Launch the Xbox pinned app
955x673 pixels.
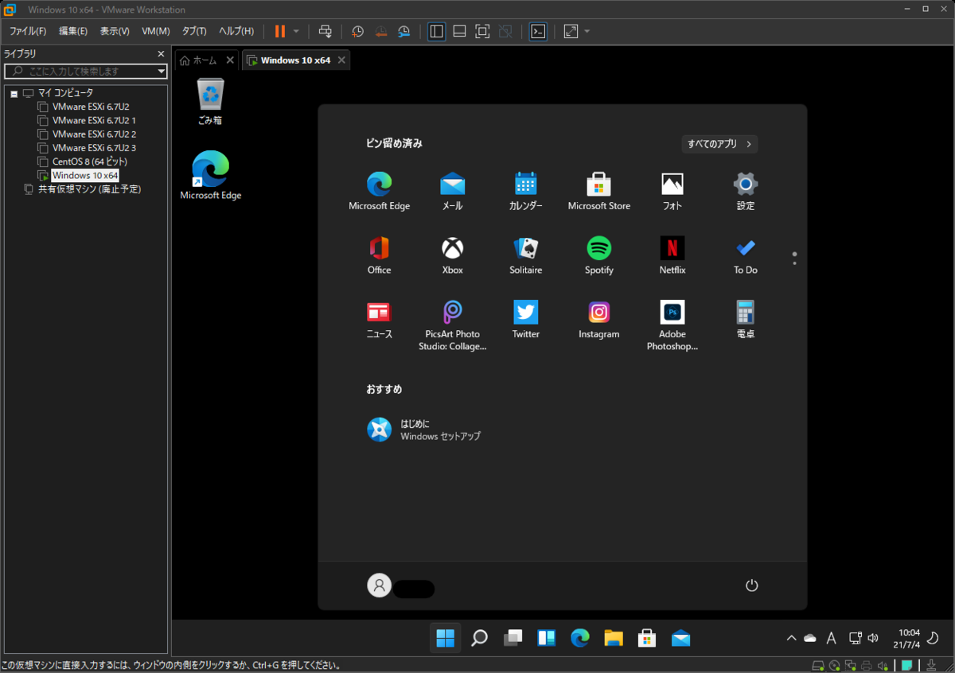[x=452, y=256]
